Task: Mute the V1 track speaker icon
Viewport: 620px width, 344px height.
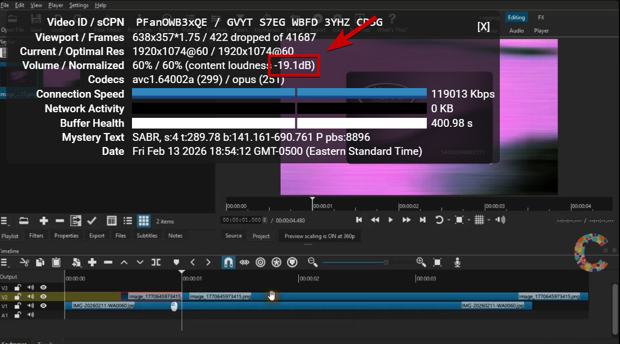Action: [30, 306]
